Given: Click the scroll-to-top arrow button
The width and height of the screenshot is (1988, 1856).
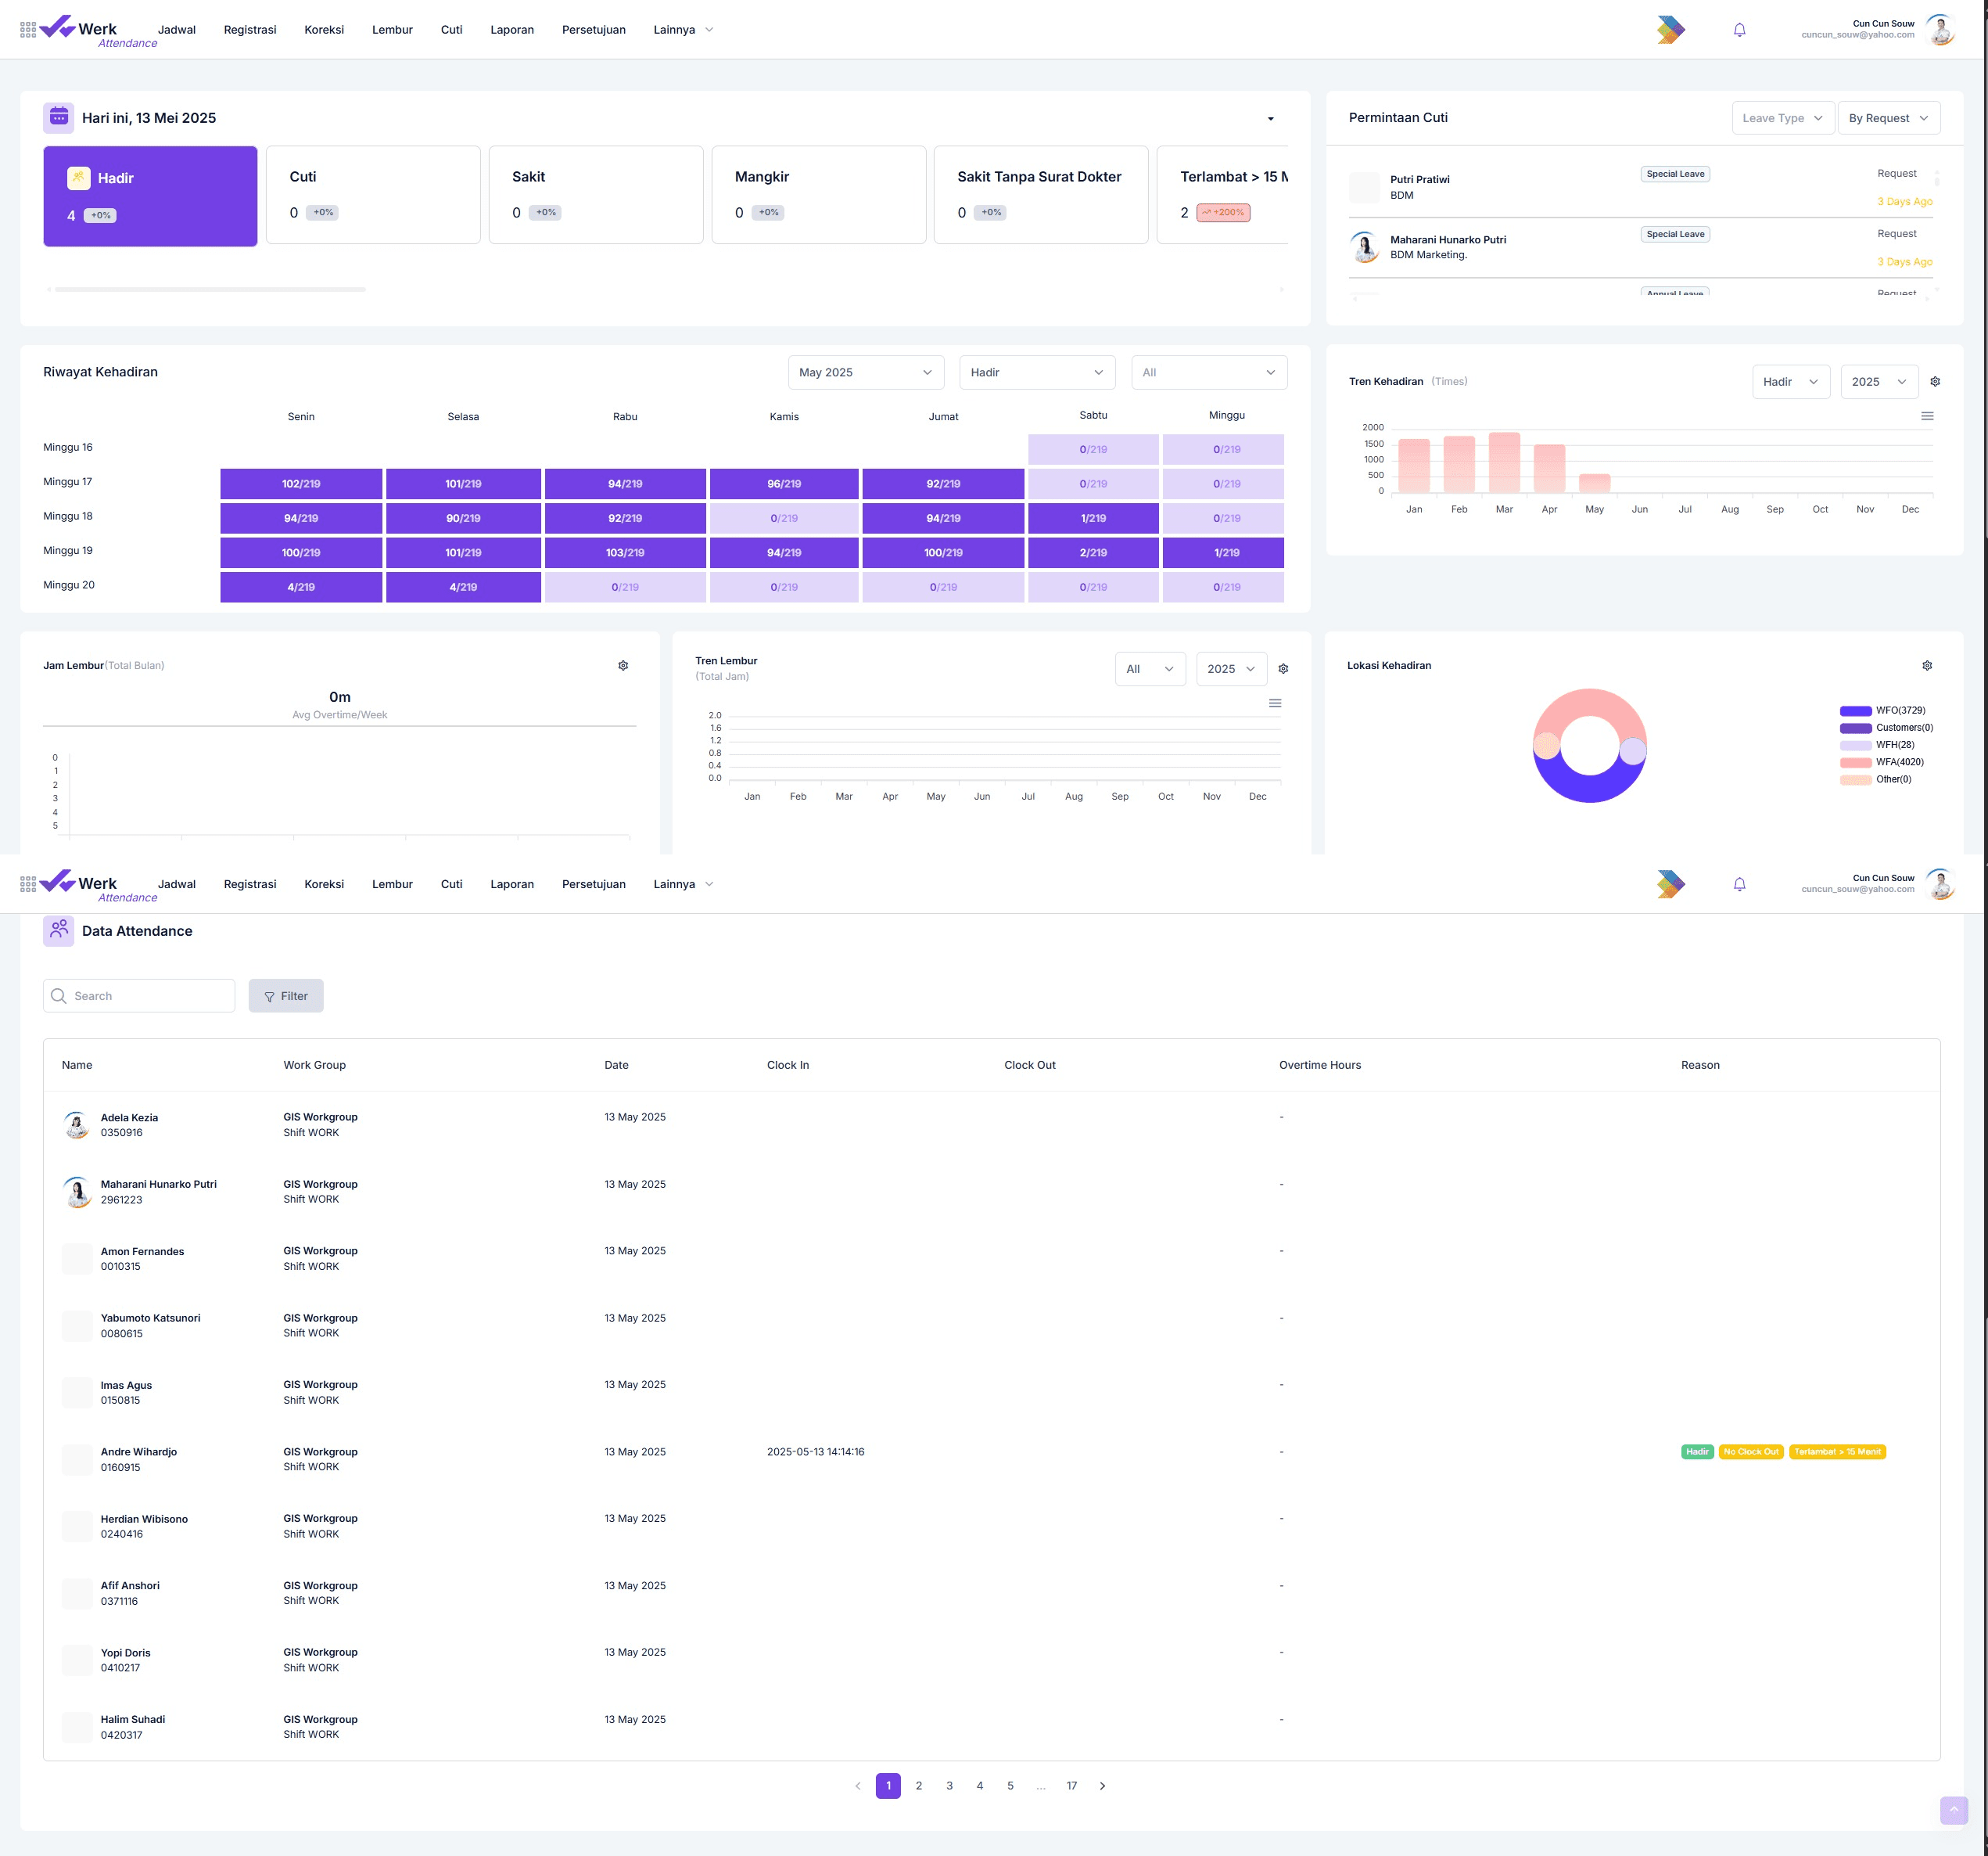Looking at the screenshot, I should click(x=1953, y=1810).
